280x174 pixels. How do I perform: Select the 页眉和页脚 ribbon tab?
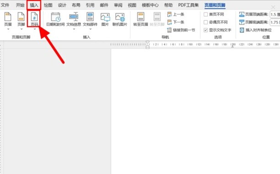[x=215, y=5]
